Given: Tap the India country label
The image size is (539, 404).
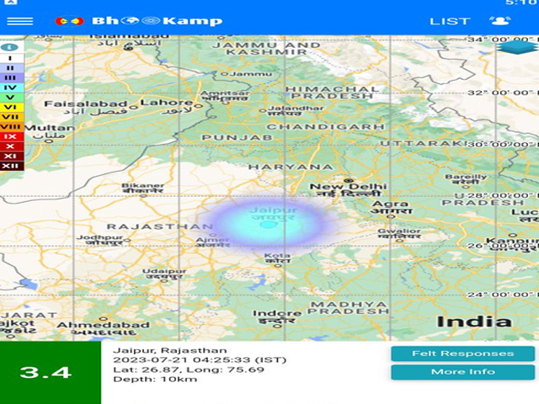Looking at the screenshot, I should [x=474, y=322].
